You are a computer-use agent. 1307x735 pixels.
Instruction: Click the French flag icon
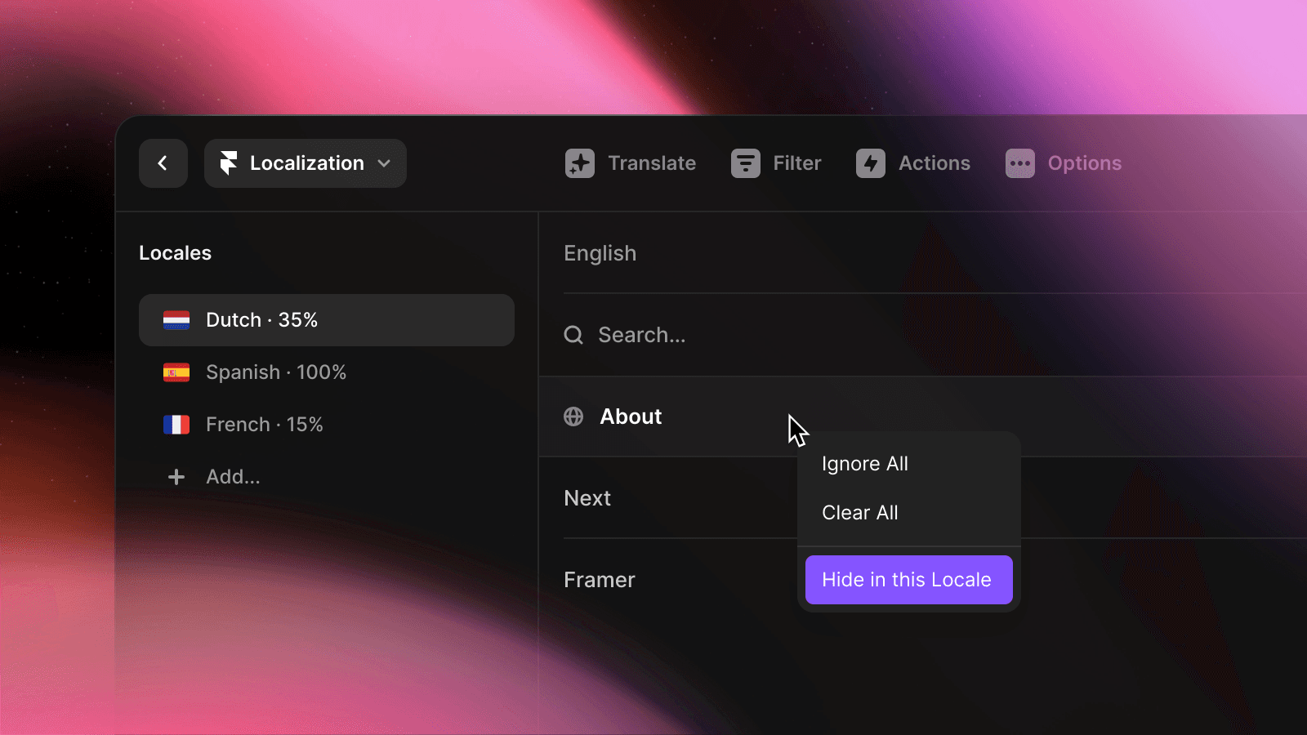[x=176, y=425]
